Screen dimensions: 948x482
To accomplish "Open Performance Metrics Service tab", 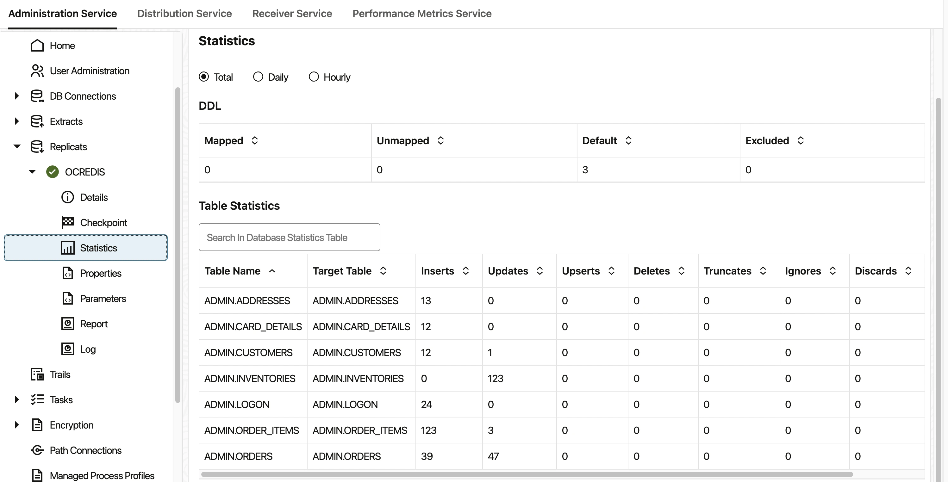I will pyautogui.click(x=422, y=14).
